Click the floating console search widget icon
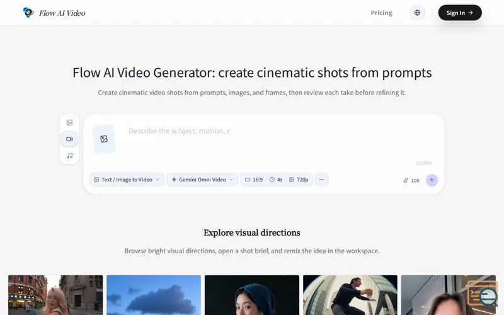The width and height of the screenshot is (504, 315). coord(483,294)
